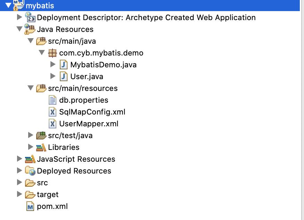Click the target folder icon
Image resolution: width=304 pixels, height=220 pixels.
tap(30, 194)
